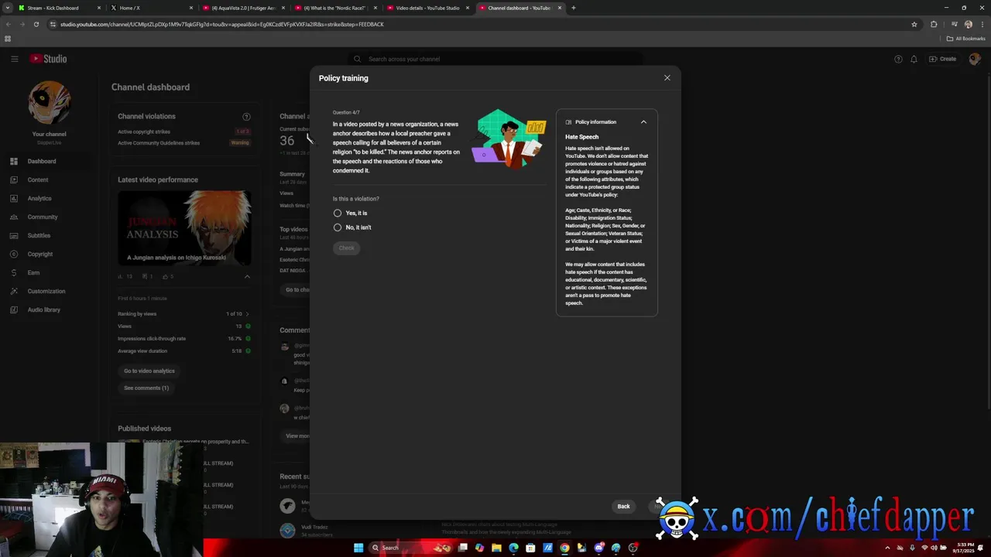The image size is (991, 557).
Task: Click the video thumbs-up likes icon
Action: pos(164,276)
